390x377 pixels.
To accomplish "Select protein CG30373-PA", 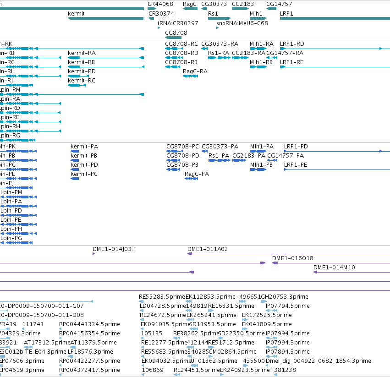I will (220, 147).
